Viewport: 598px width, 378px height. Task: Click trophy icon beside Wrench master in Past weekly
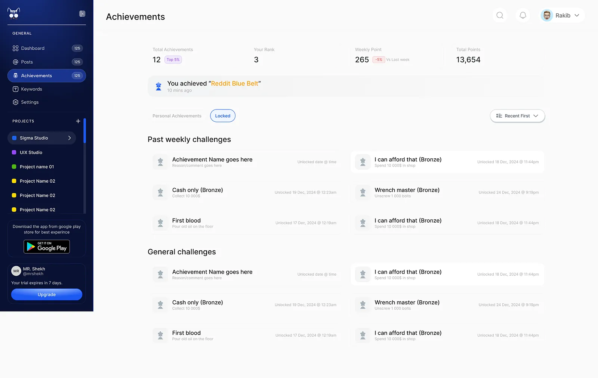363,192
